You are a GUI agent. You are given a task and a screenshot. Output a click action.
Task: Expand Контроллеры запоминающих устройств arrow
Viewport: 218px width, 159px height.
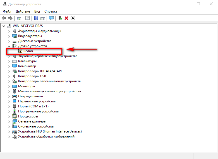9,81
